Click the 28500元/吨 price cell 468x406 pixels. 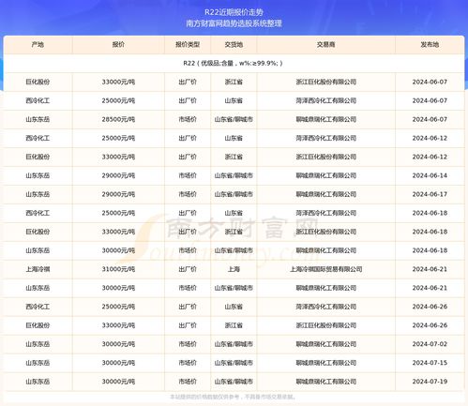118,119
